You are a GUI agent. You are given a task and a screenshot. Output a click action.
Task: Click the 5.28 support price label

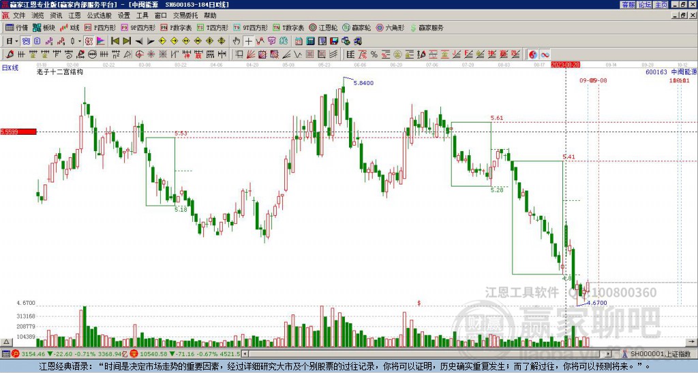(x=497, y=190)
